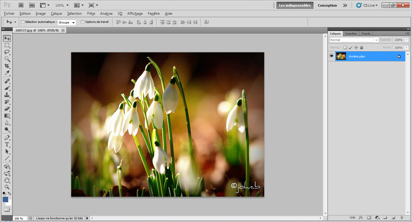Screen dimensions: 412x222
Task: Select the Hand tool
Action: pyautogui.click(x=7, y=180)
